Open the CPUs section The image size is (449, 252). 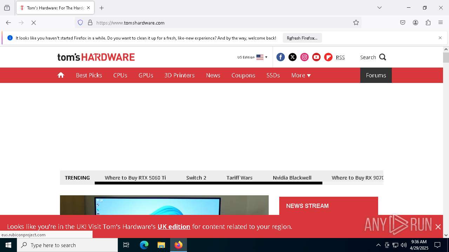[120, 75]
